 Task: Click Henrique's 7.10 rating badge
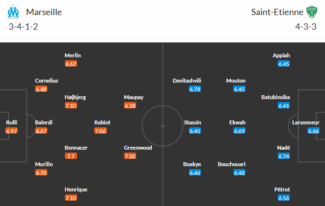tap(71, 198)
